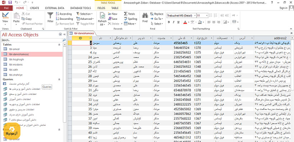Image resolution: width=294 pixels, height=142 pixels.
Task: Open the More records dropdown
Action: (x=130, y=24)
